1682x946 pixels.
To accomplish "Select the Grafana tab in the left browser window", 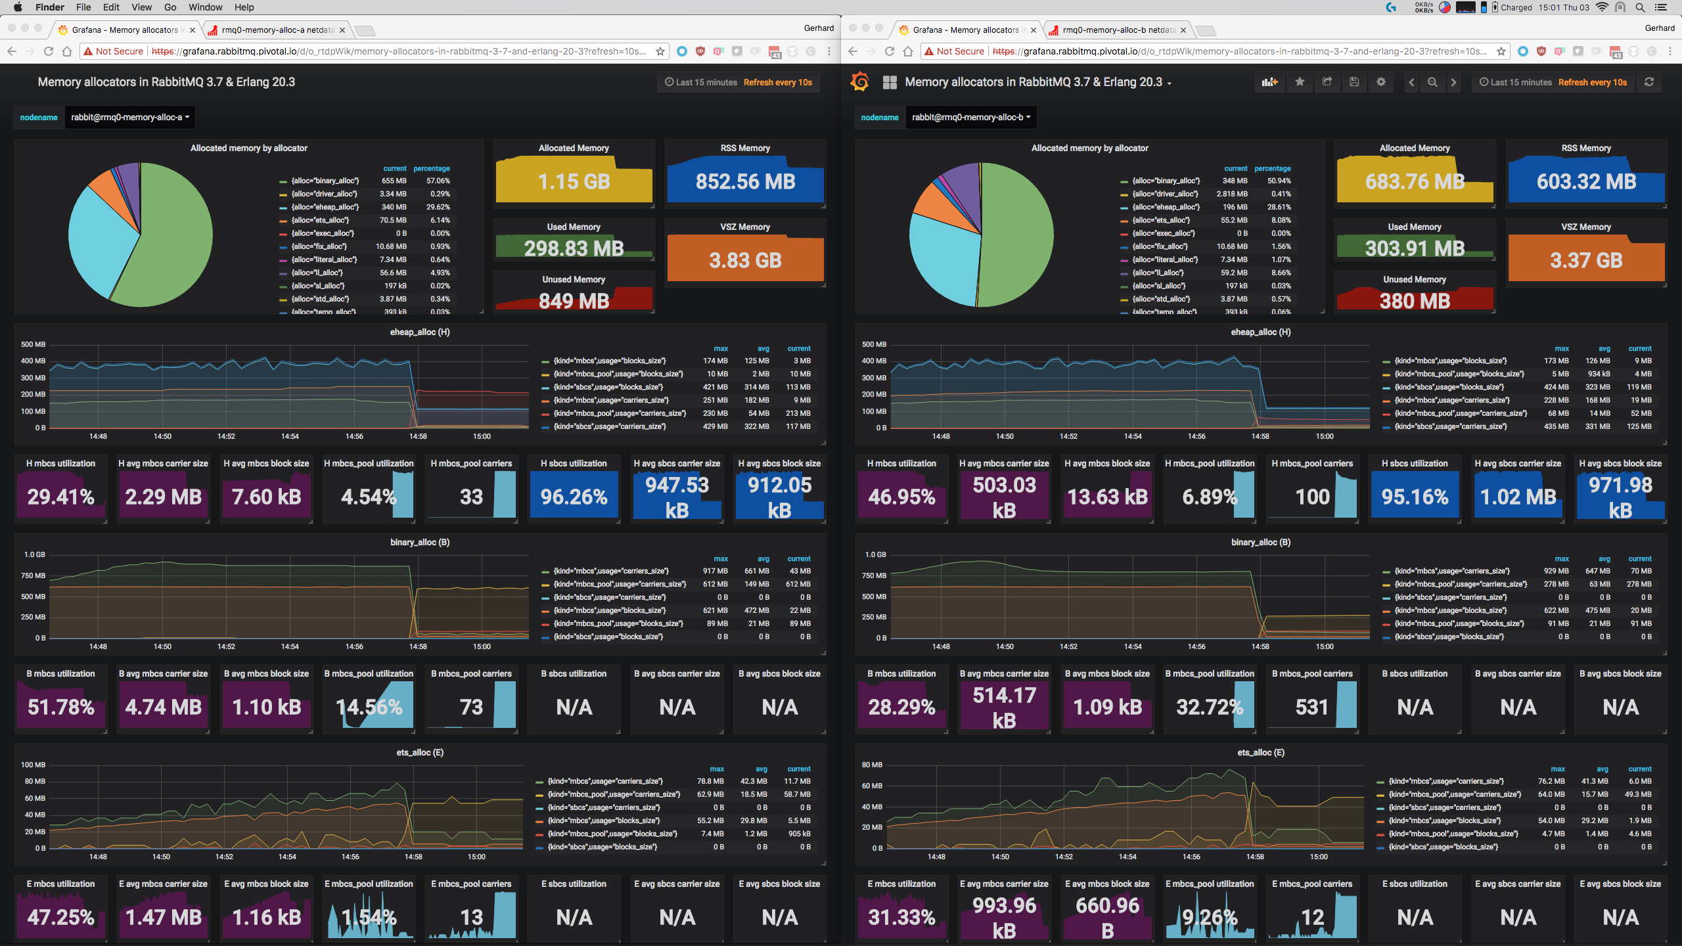I will click(126, 30).
